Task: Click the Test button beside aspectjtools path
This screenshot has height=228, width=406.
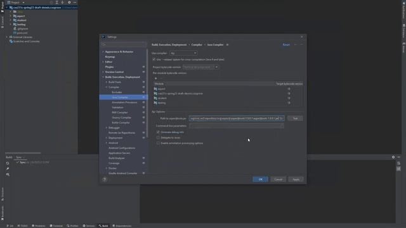Action: pyautogui.click(x=295, y=118)
